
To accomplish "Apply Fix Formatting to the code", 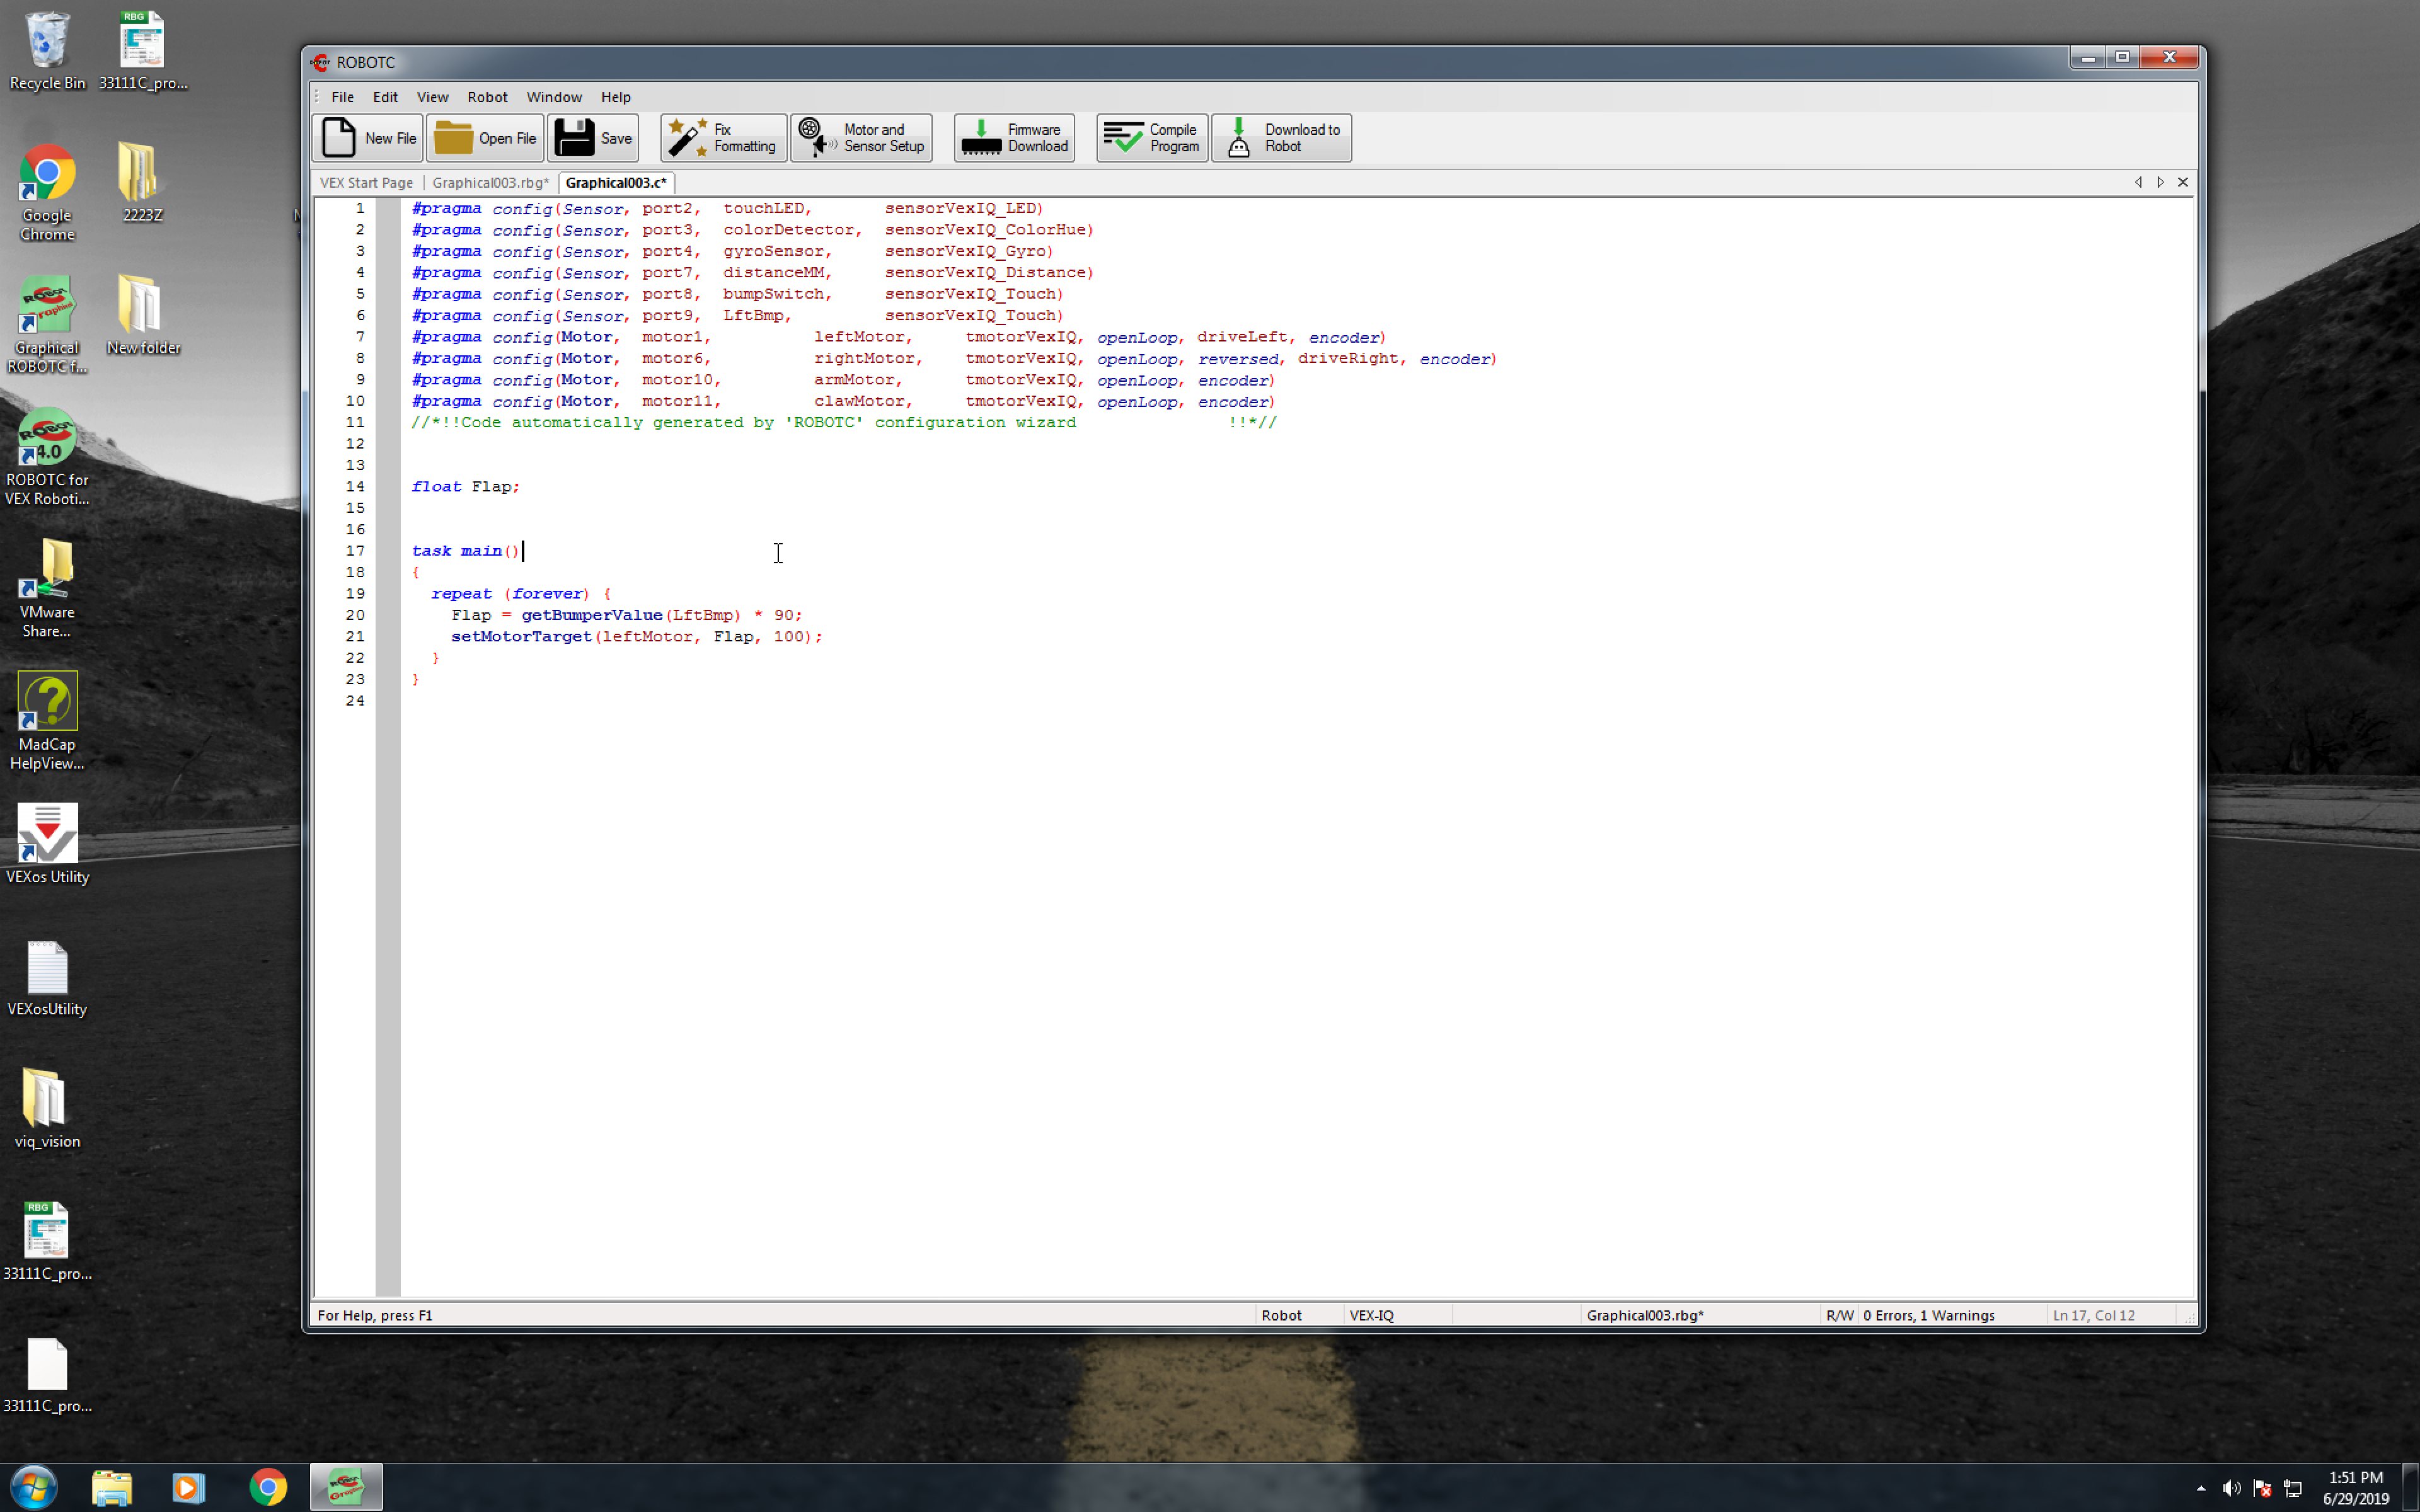I will click(x=723, y=138).
